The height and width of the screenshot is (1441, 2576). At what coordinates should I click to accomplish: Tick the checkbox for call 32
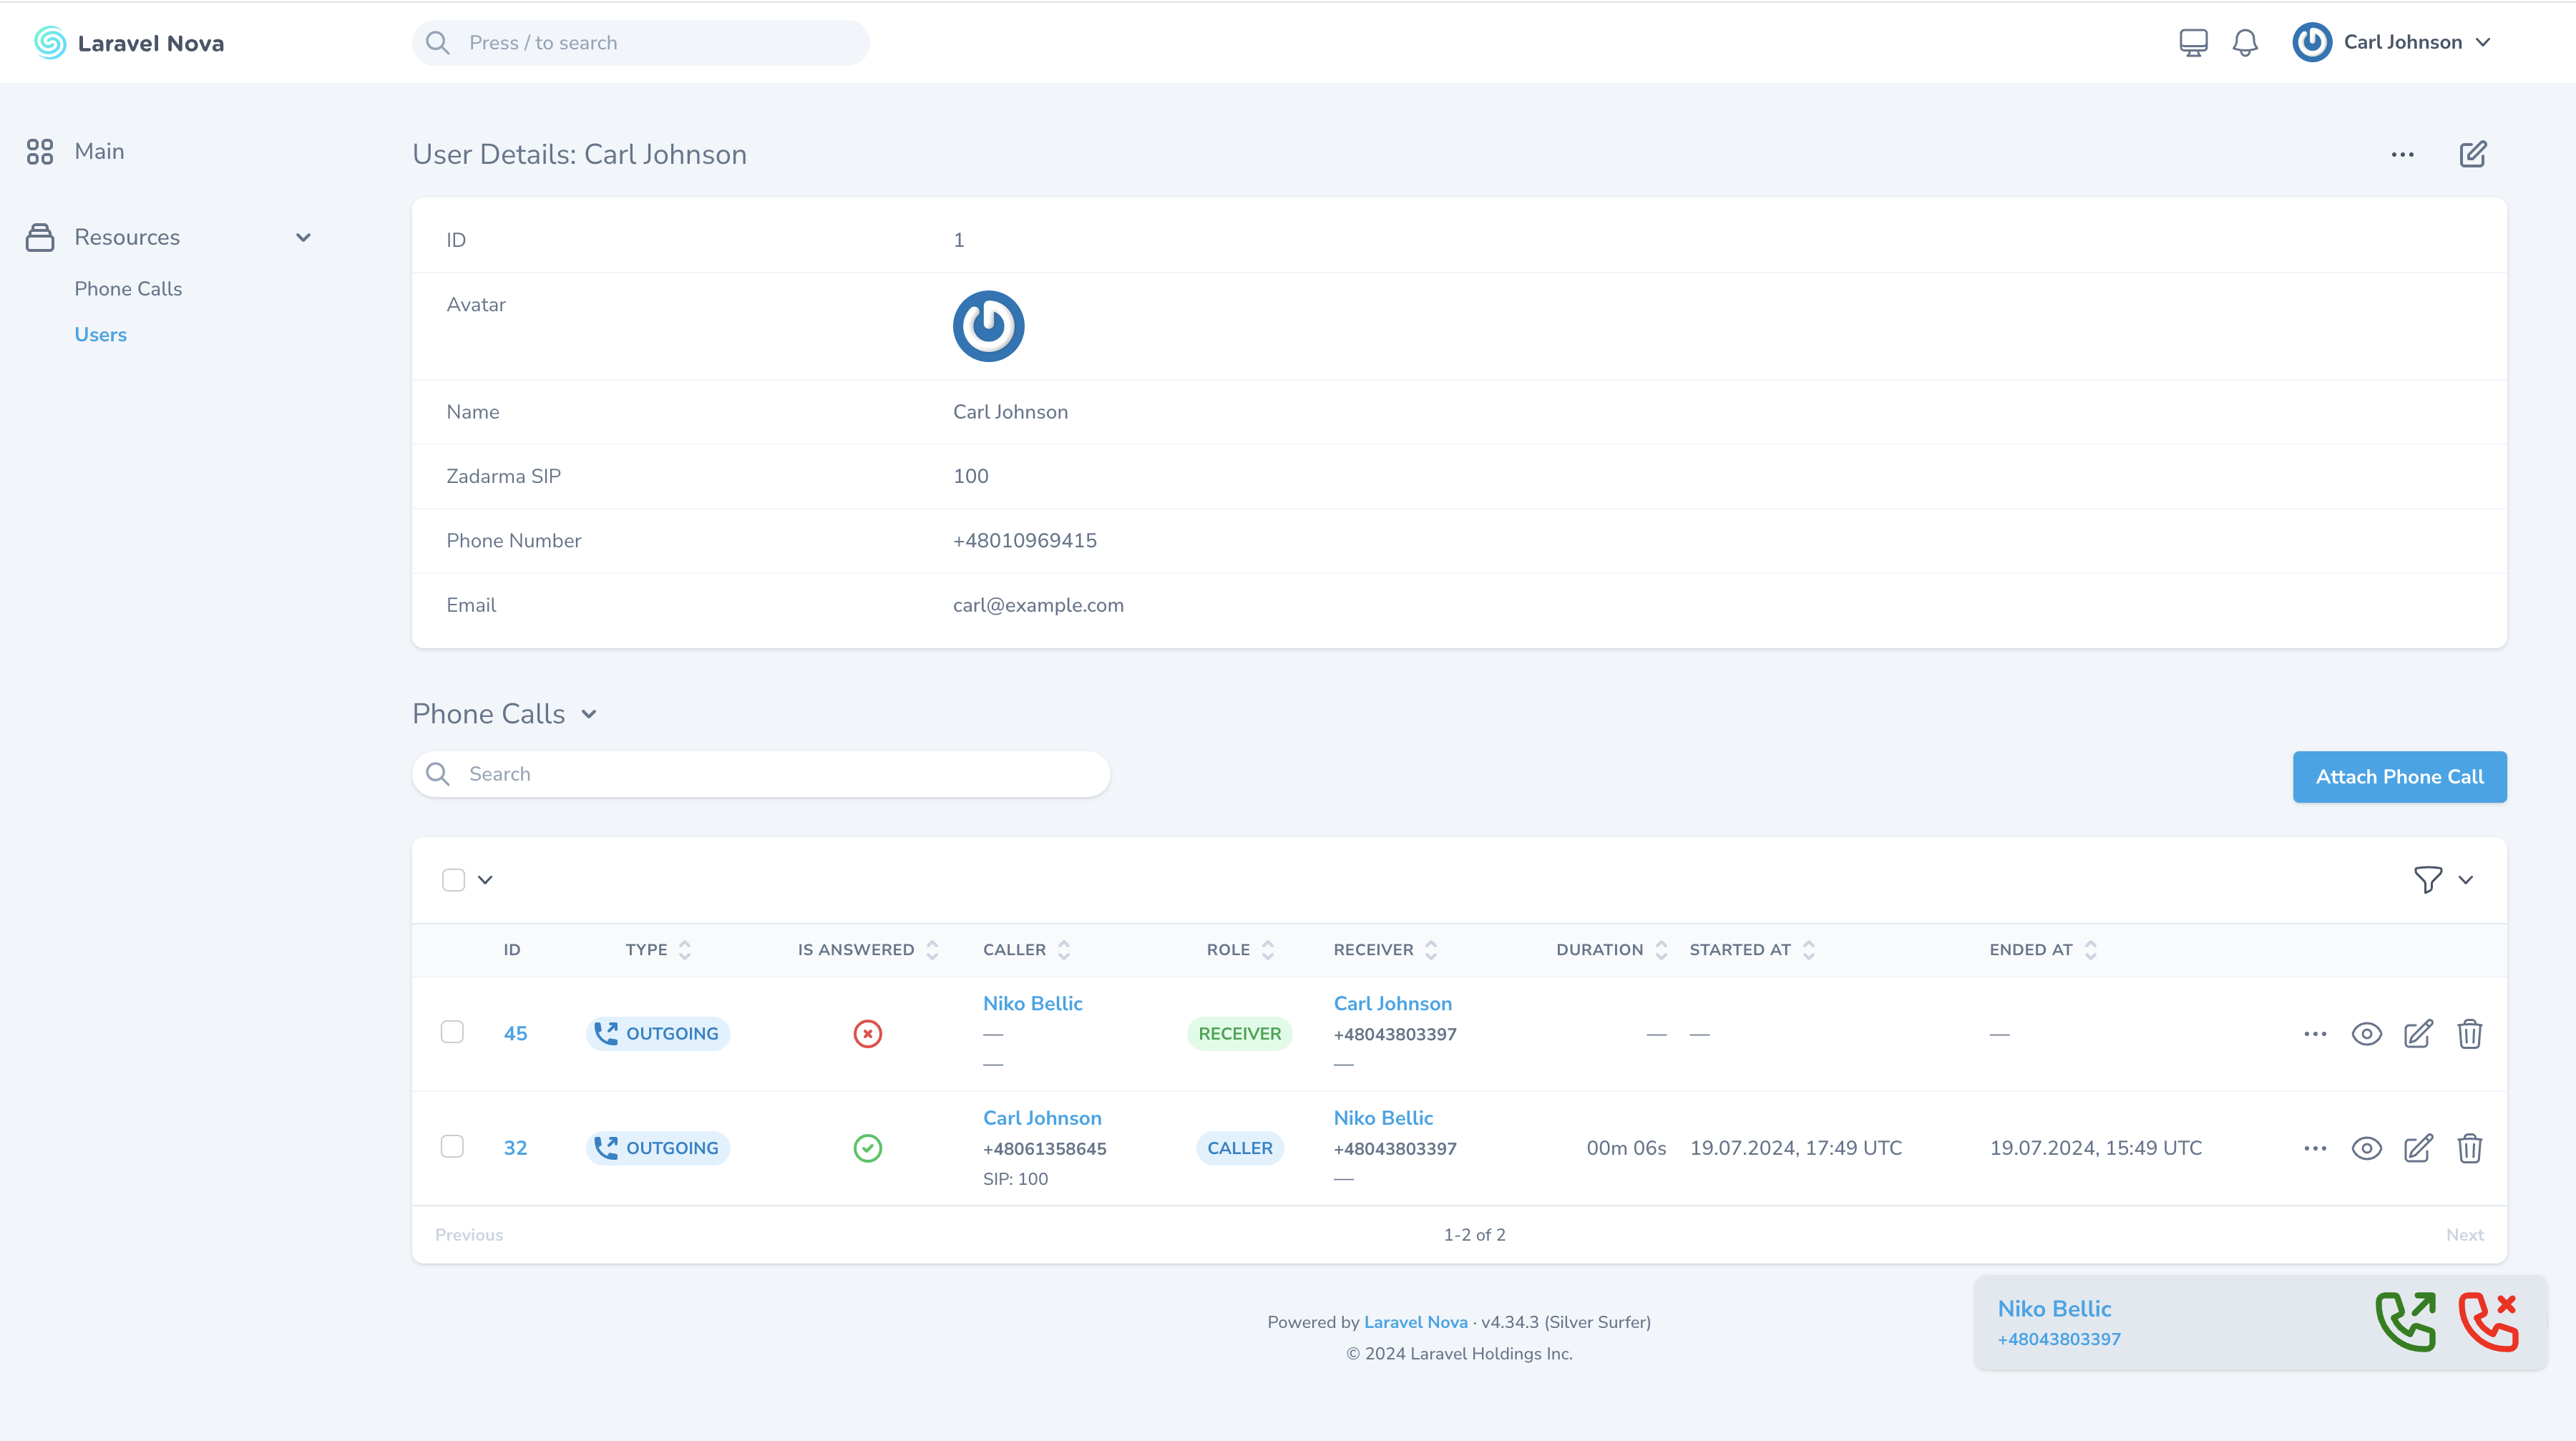(x=452, y=1147)
